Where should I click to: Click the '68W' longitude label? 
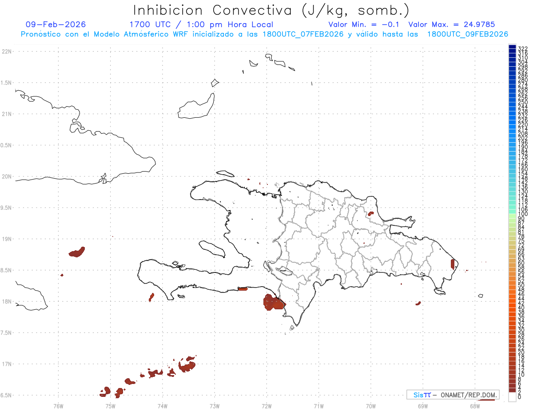pos(475,405)
